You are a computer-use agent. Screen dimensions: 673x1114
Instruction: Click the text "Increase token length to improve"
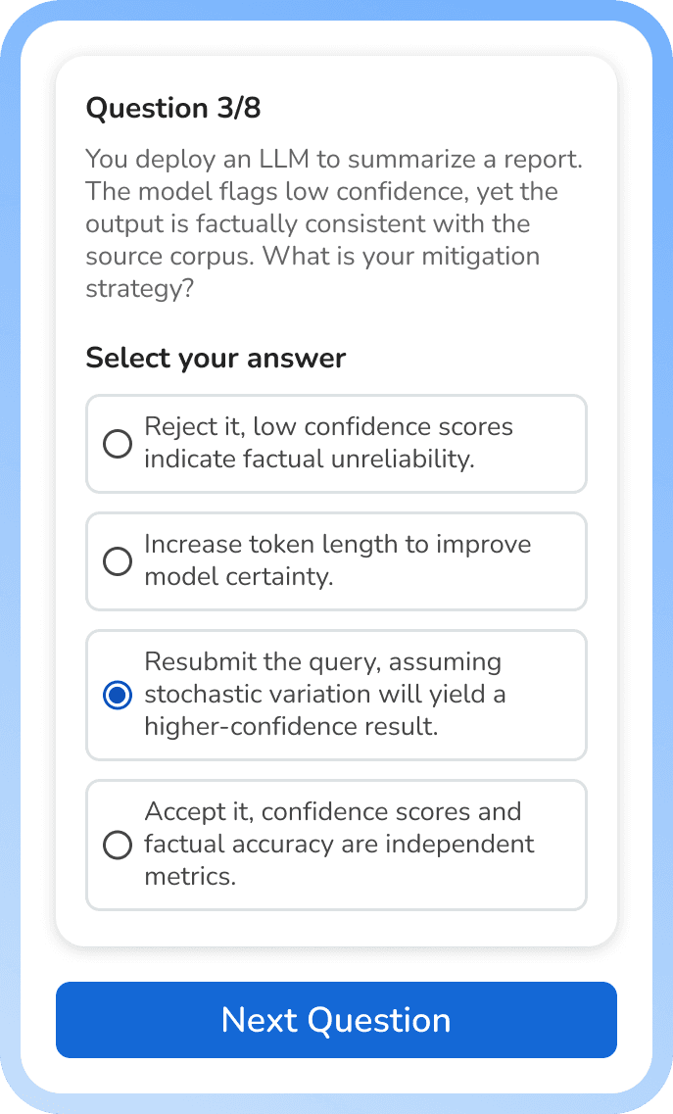tap(337, 545)
